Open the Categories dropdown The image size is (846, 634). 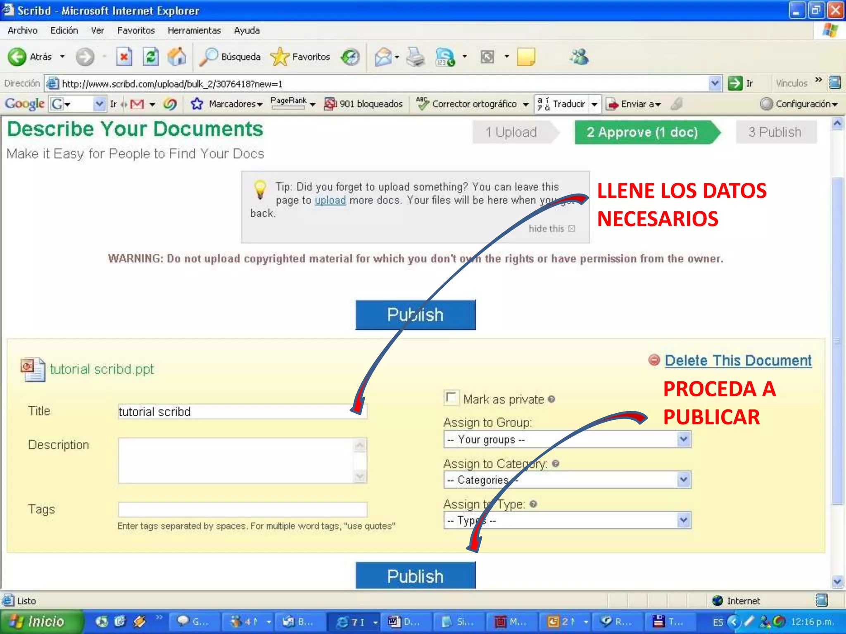[x=567, y=480]
